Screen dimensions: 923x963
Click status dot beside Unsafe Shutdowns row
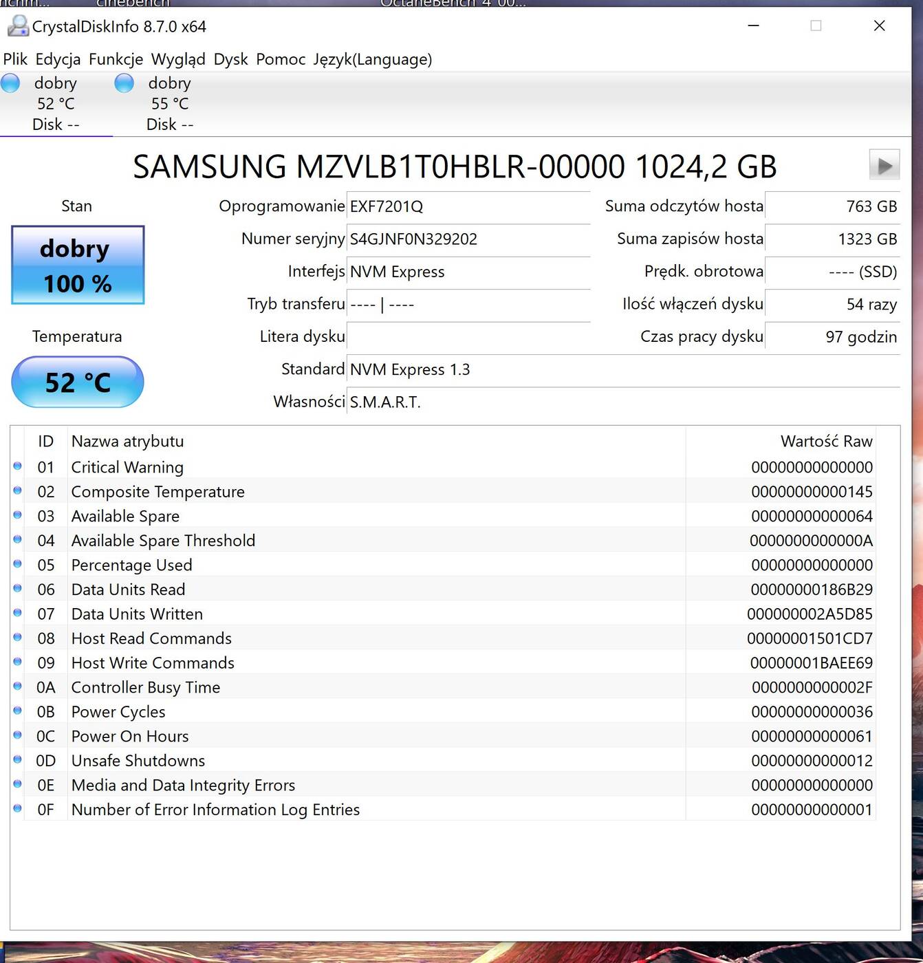[18, 759]
